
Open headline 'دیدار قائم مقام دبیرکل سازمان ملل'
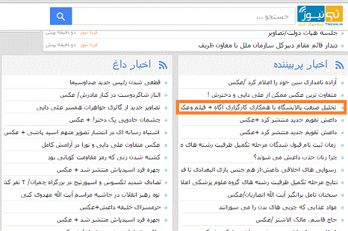[268, 46]
